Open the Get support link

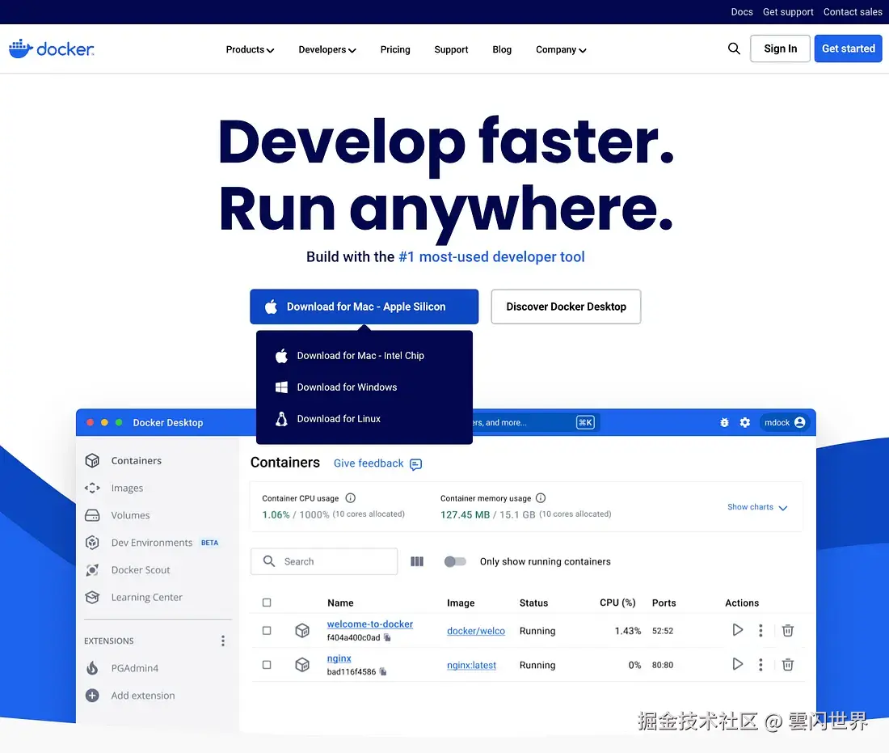788,12
